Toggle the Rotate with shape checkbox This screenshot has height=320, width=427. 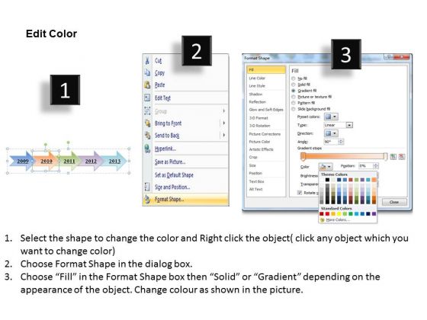(x=300, y=193)
